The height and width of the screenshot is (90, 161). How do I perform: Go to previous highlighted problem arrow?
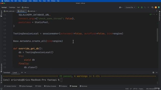tap(154, 14)
